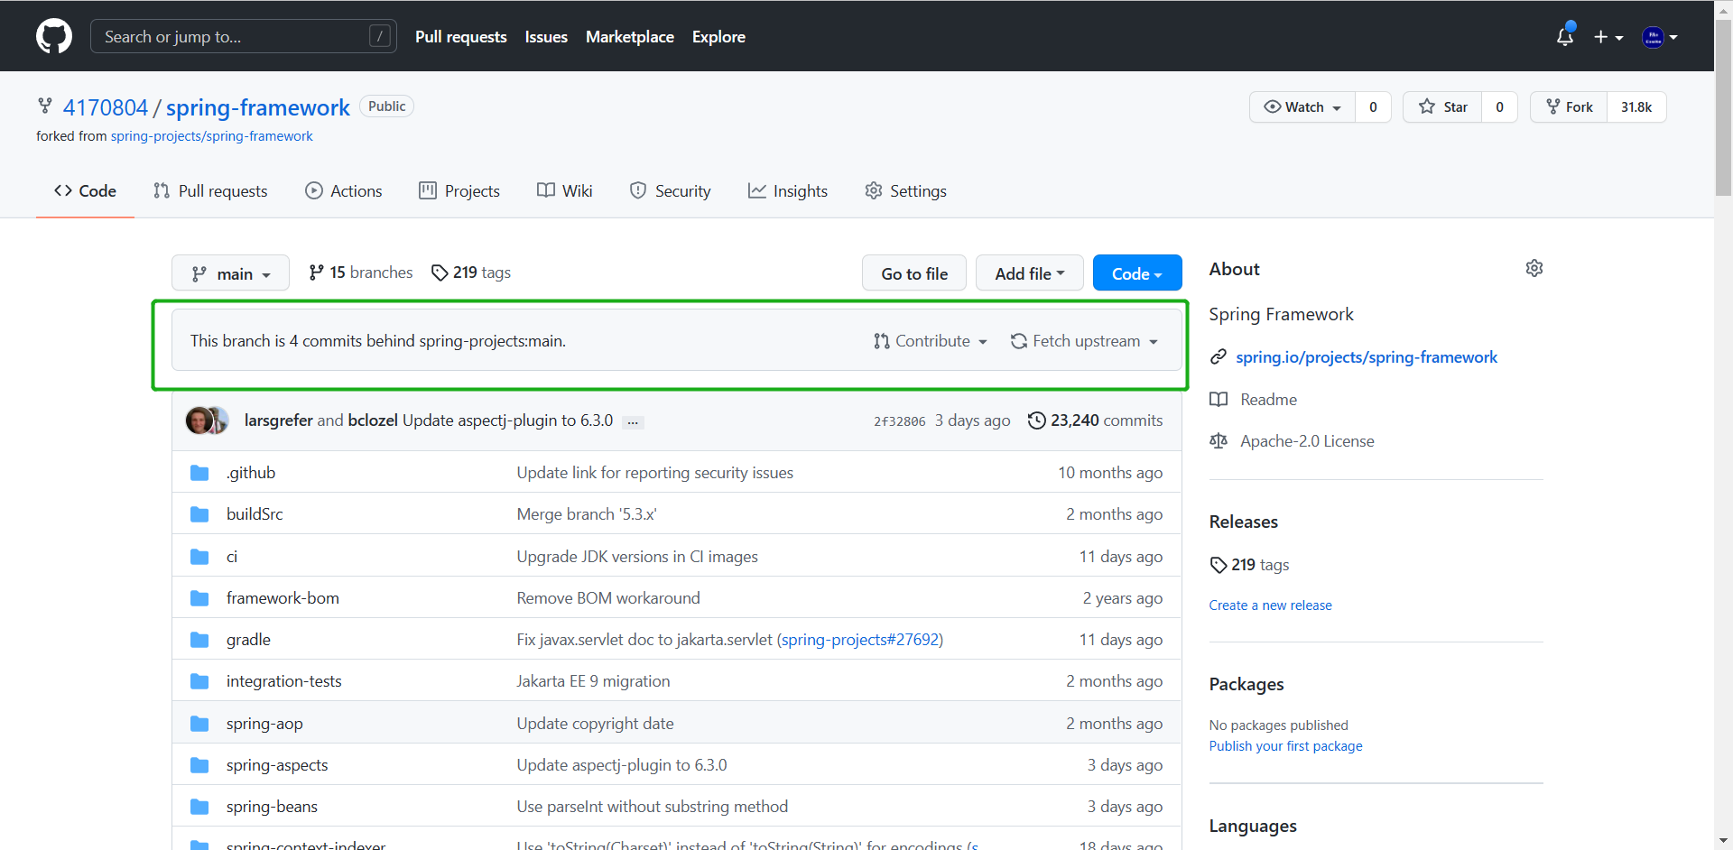Image resolution: width=1733 pixels, height=850 pixels.
Task: Open the main branch selector
Action: (x=230, y=273)
